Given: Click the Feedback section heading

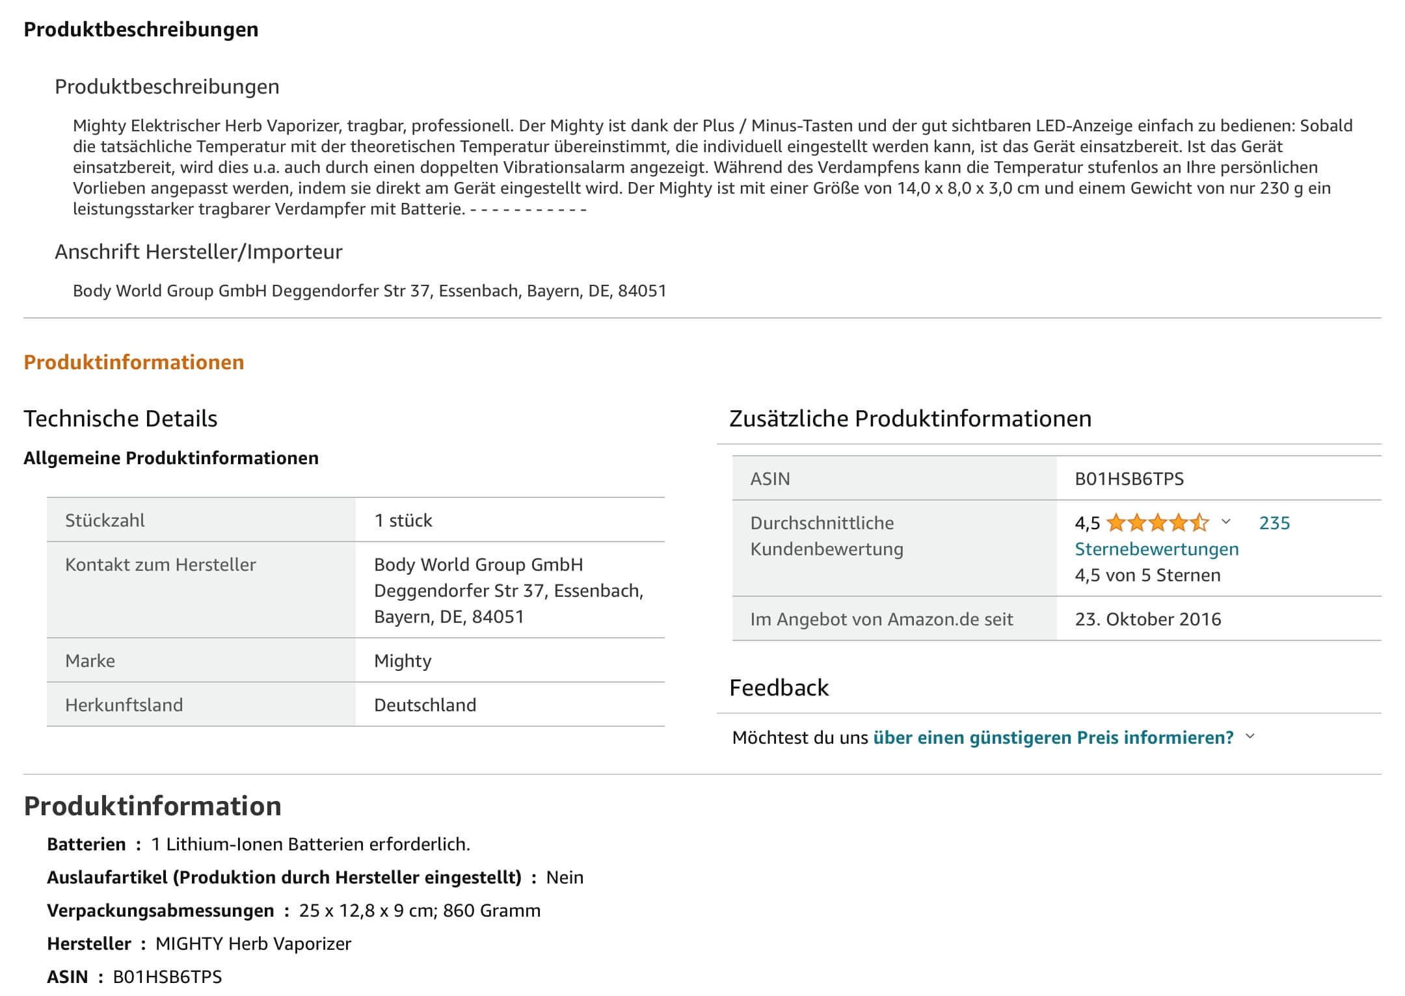Looking at the screenshot, I should [779, 688].
